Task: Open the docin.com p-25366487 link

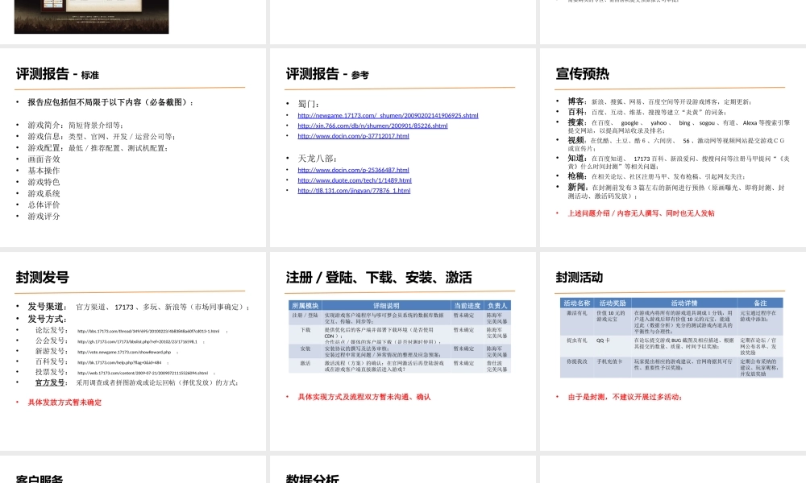Action: pyautogui.click(x=353, y=170)
